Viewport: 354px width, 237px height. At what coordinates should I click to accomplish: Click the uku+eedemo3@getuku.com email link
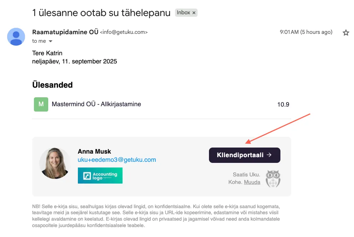(x=117, y=160)
